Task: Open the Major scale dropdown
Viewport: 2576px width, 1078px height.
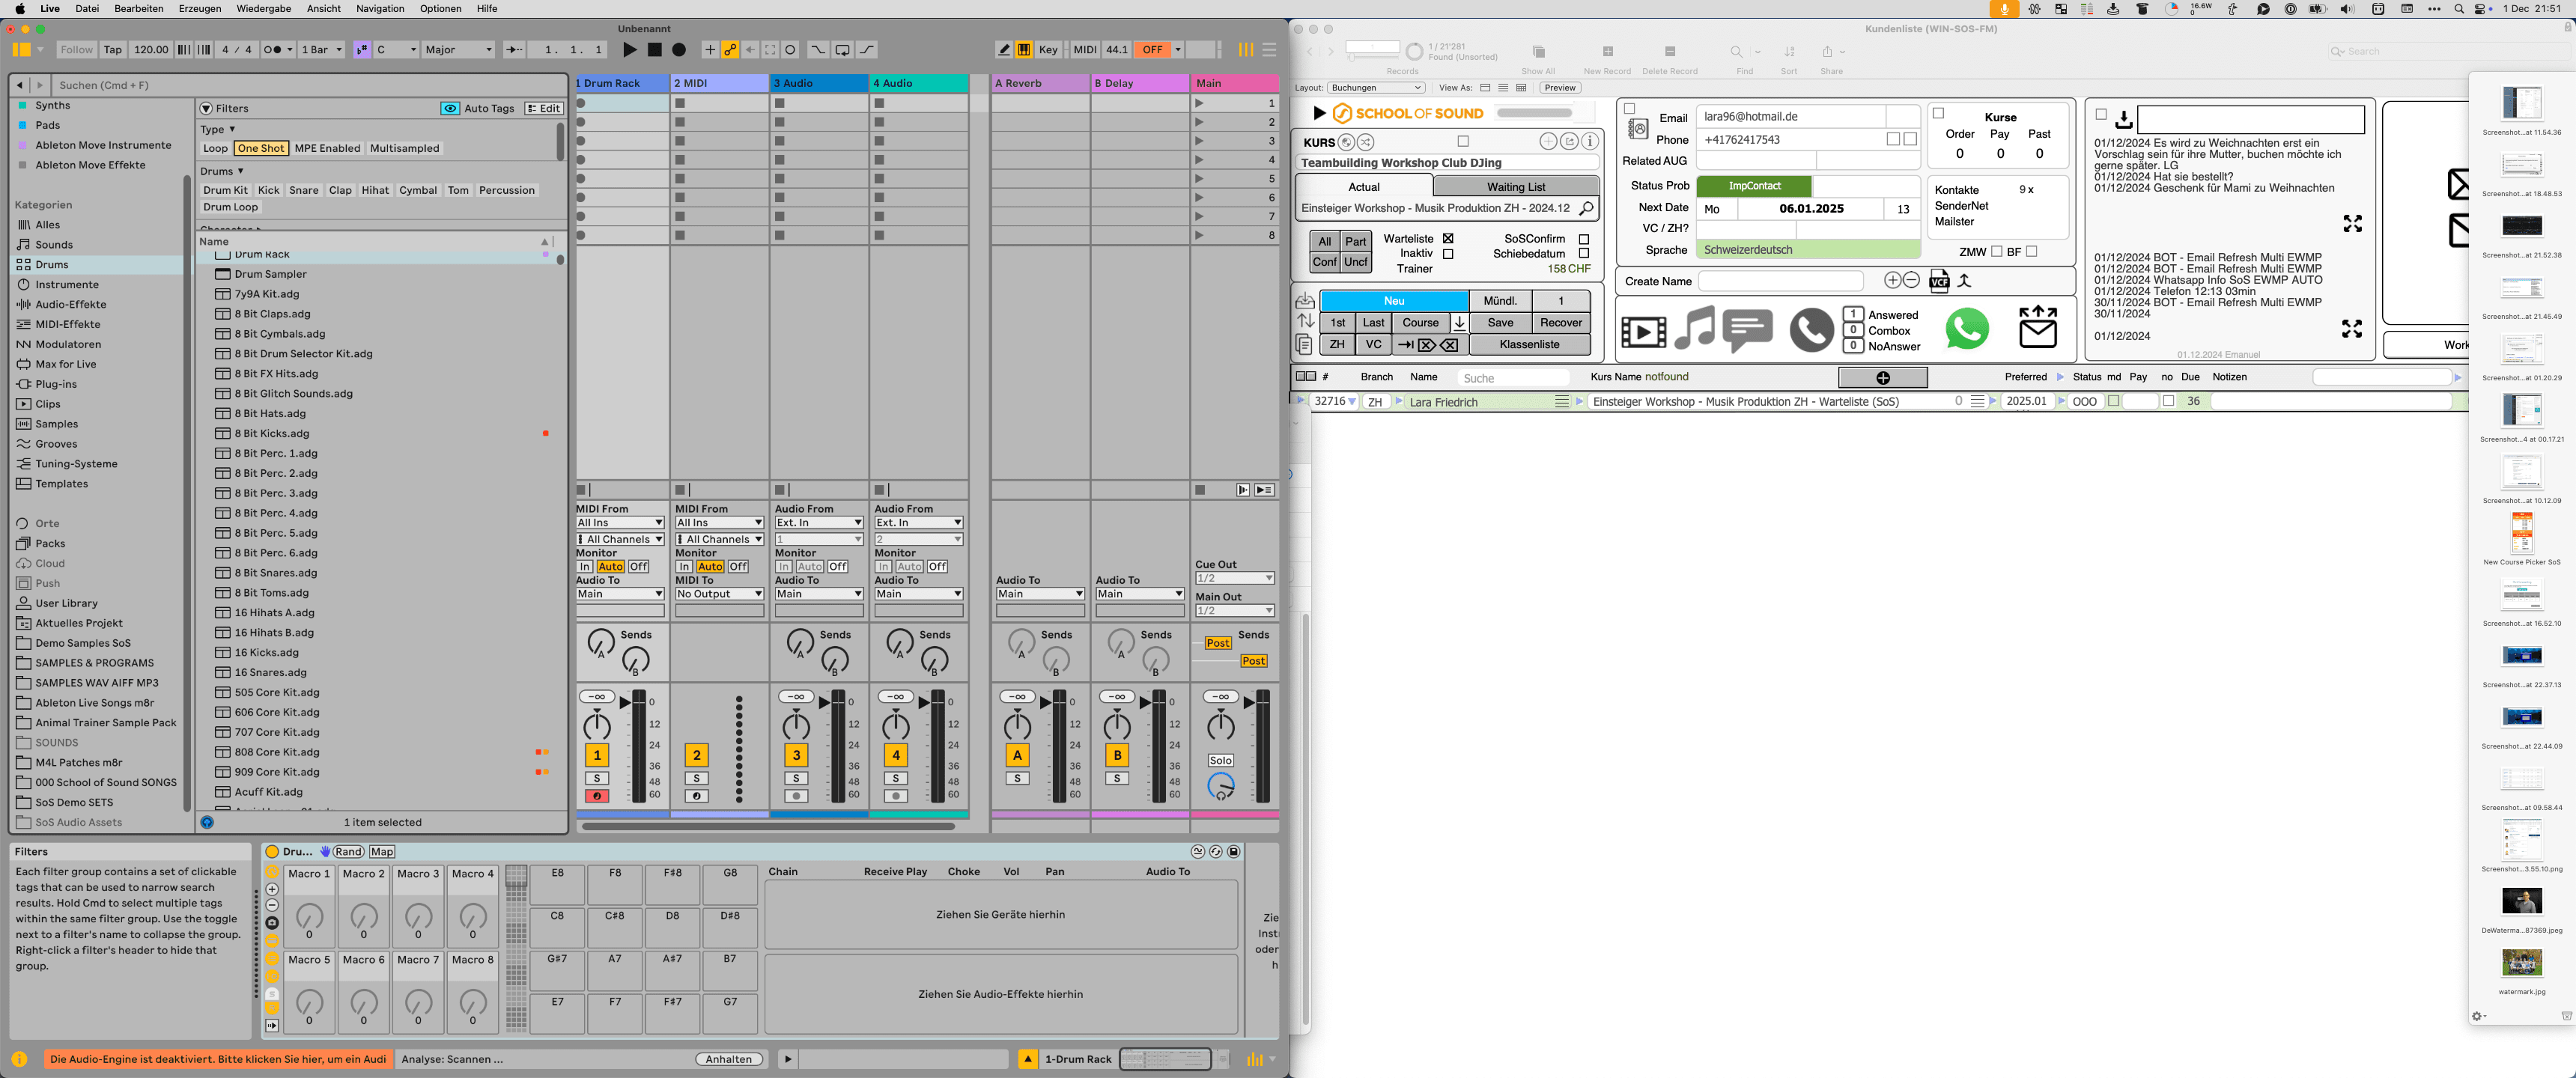Action: click(x=458, y=49)
